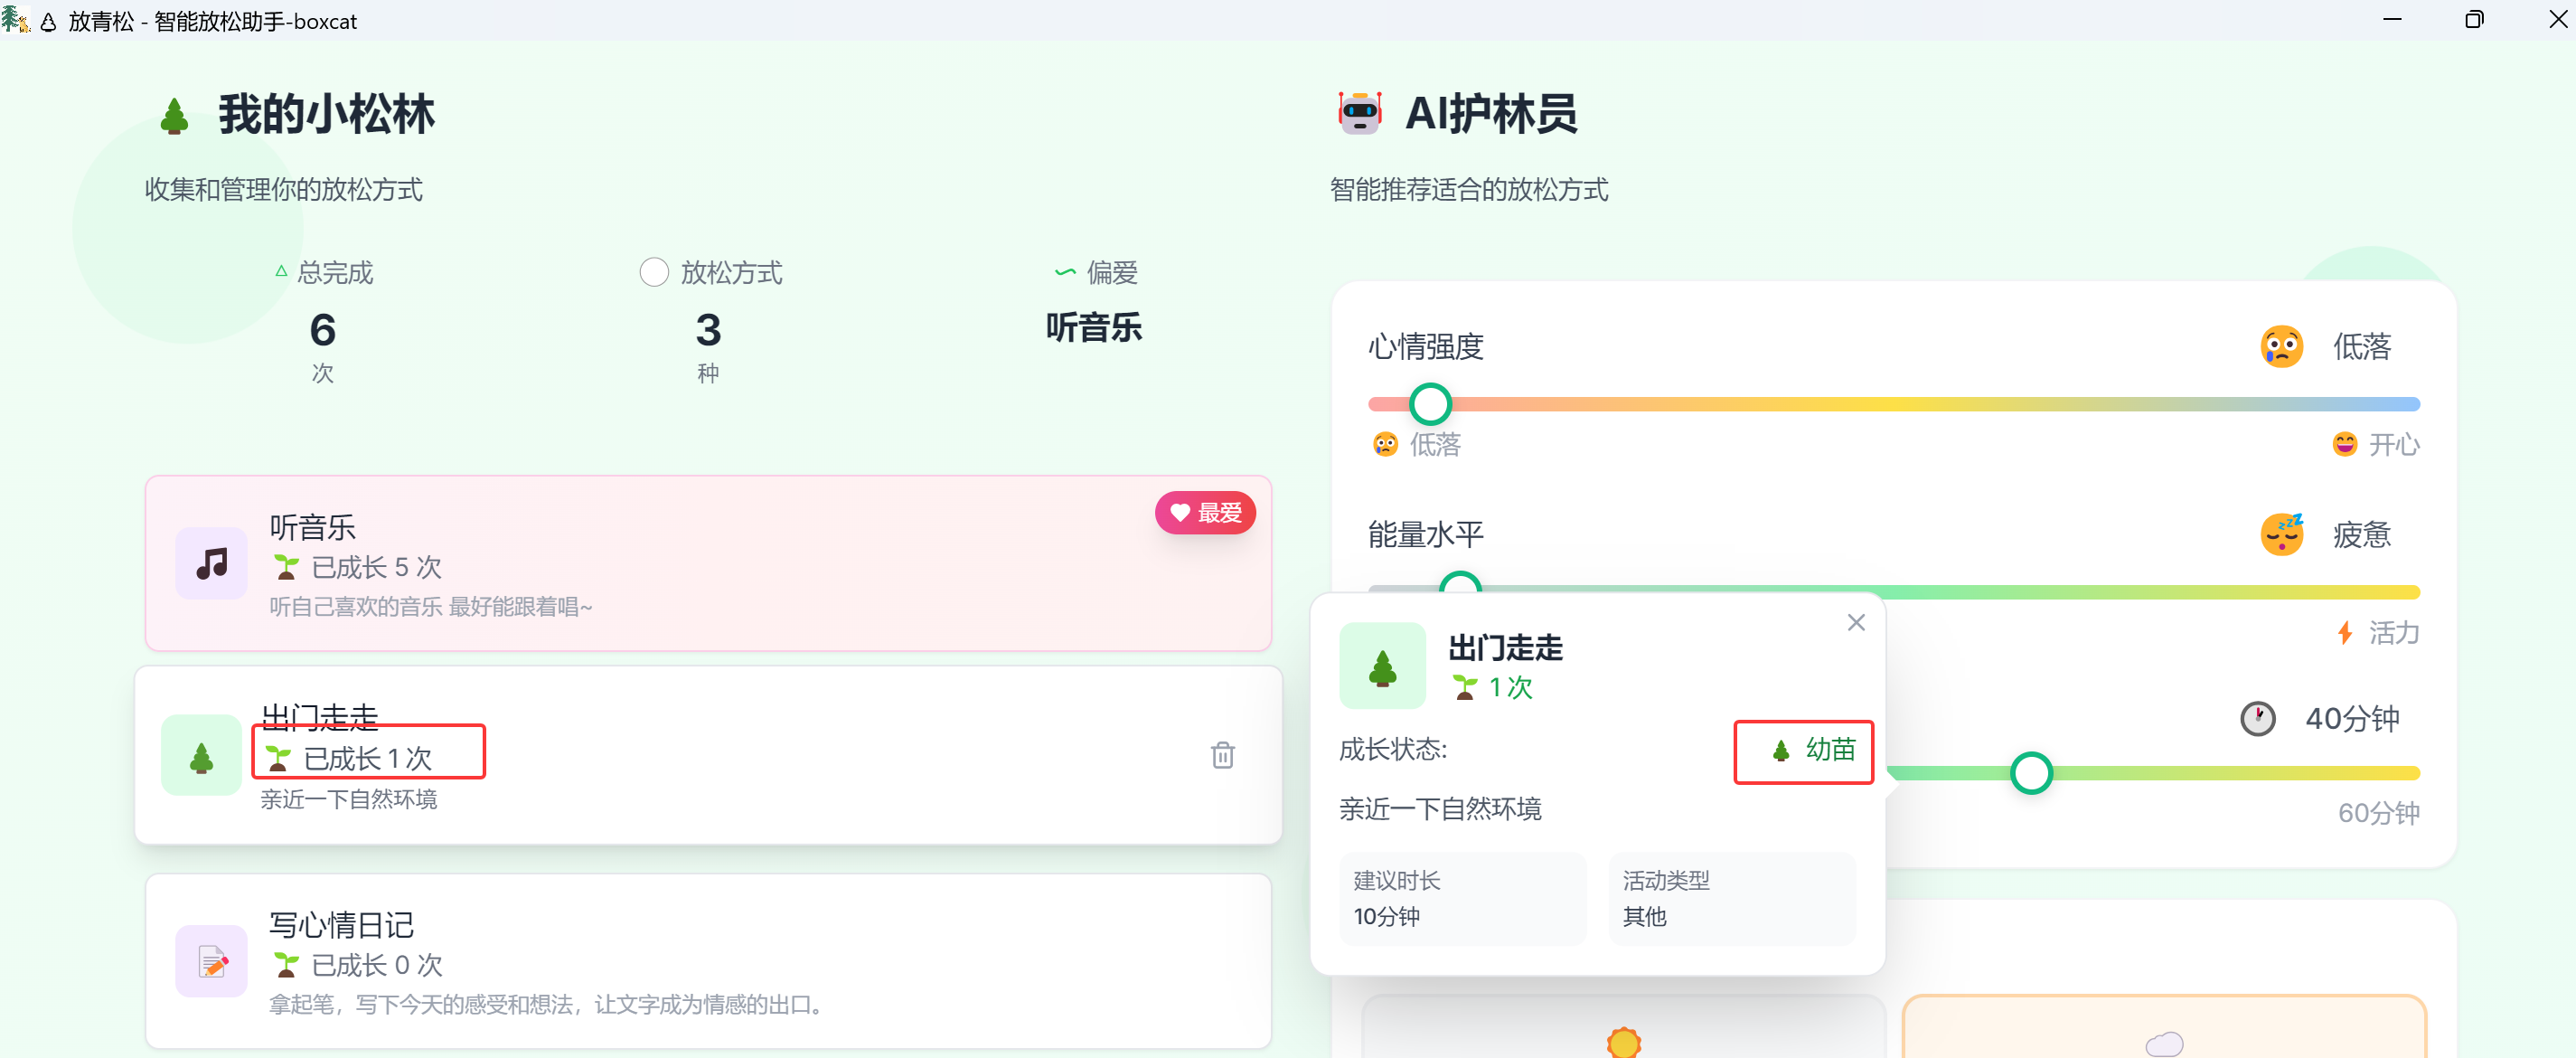Image resolution: width=2576 pixels, height=1058 pixels.
Task: Click the 60分钟 max label
Action: [x=2378, y=813]
